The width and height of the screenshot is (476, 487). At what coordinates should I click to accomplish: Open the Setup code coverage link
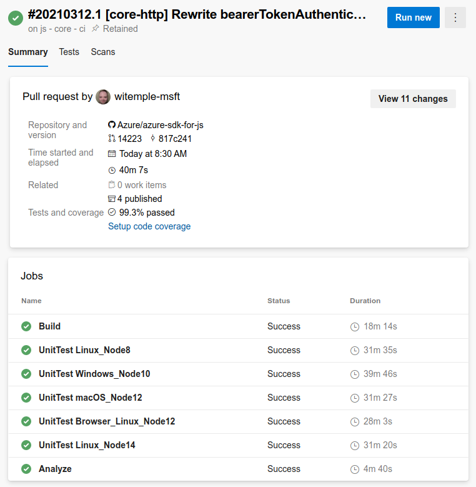click(149, 226)
